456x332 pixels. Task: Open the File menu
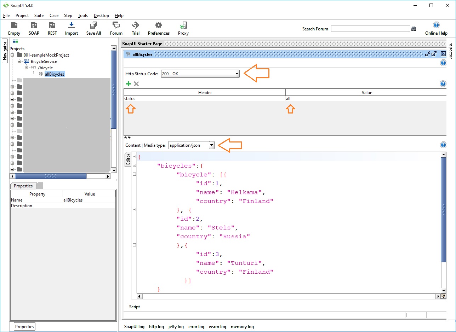(x=6, y=16)
